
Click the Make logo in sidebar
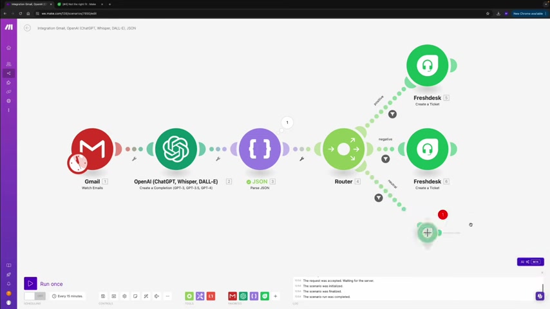9,27
